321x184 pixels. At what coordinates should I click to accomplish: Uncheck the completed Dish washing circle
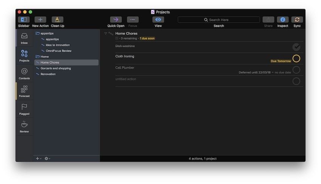(x=296, y=47)
